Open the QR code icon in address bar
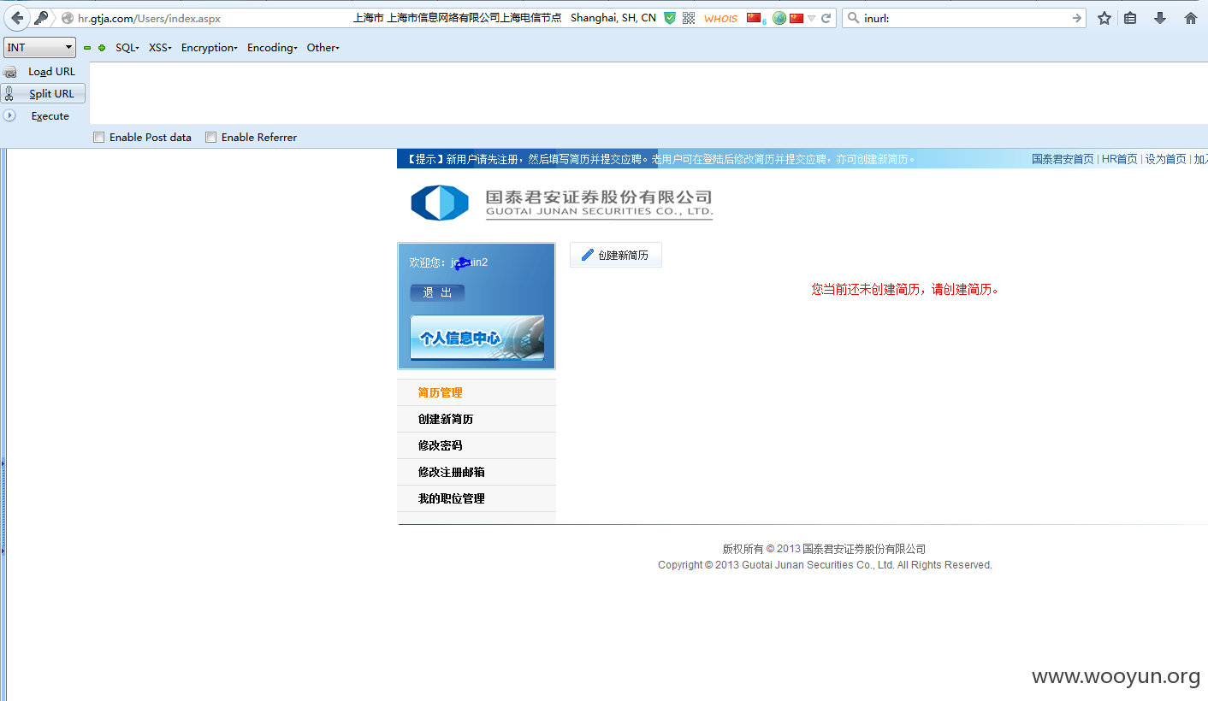Viewport: 1208px width, 701px height. point(689,18)
